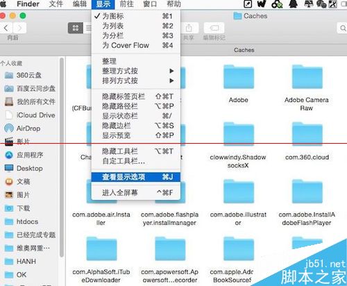Open the 前往 menu

coord(127,4)
